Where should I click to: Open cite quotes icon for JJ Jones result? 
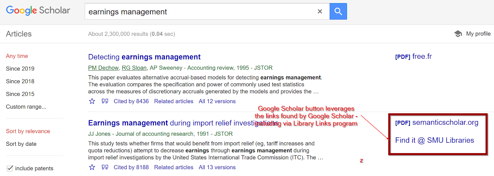point(105,167)
